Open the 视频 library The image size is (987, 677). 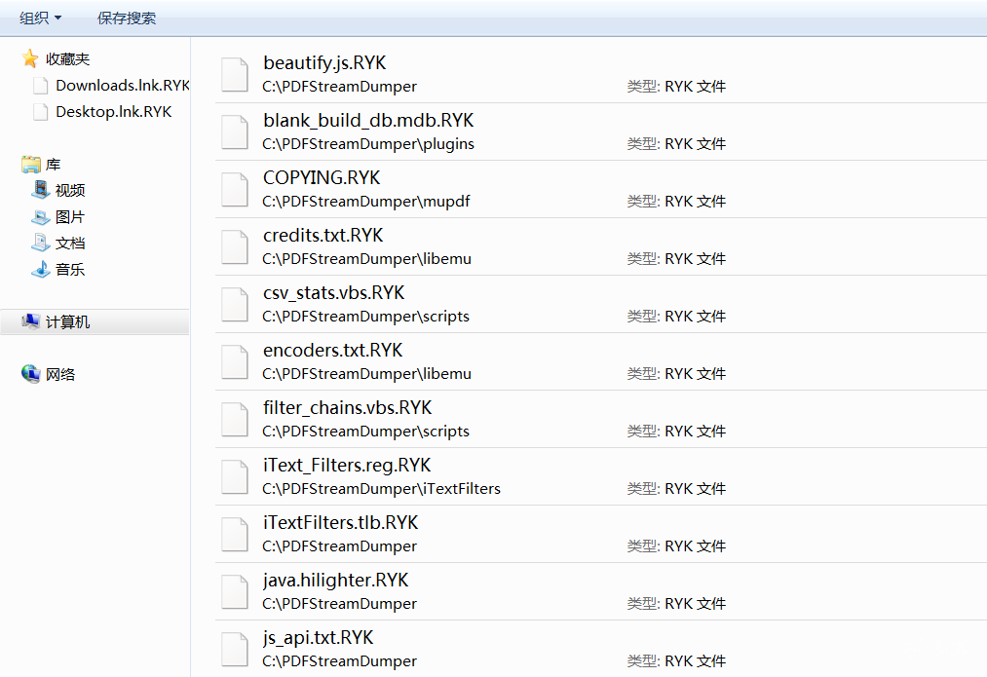point(70,191)
